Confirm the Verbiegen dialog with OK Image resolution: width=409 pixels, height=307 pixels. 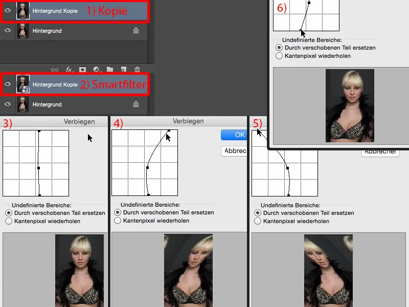tap(234, 135)
